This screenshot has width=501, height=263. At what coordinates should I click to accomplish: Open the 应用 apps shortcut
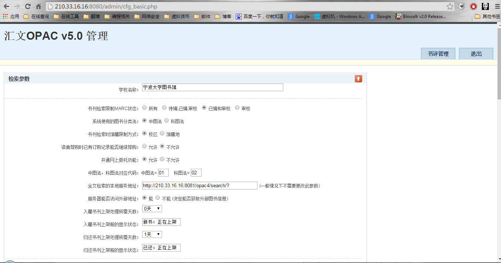coord(11,17)
